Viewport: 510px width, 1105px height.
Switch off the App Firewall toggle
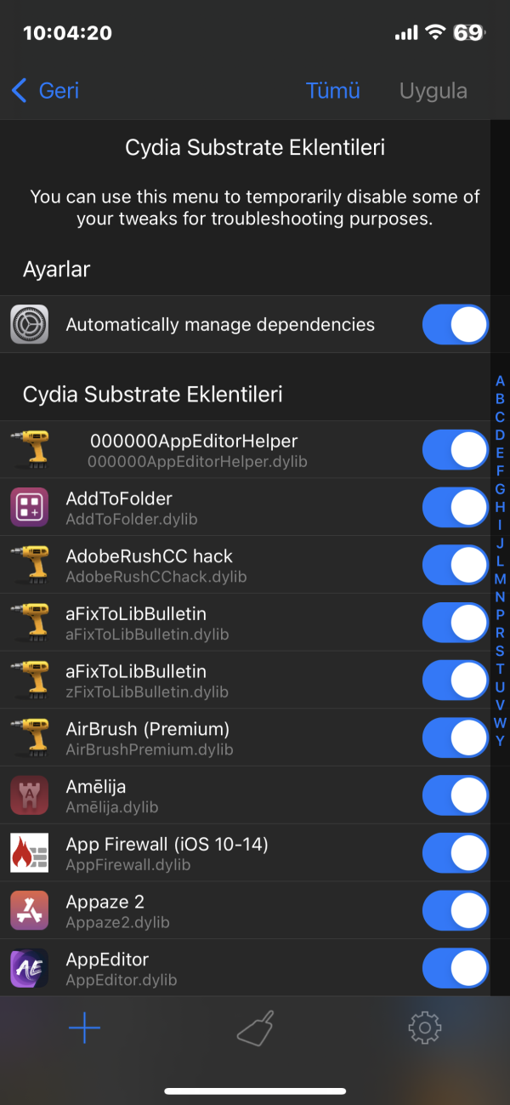(x=455, y=853)
